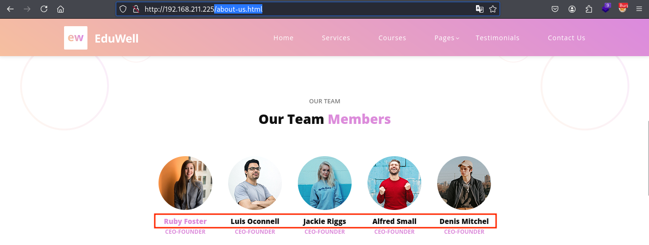The height and width of the screenshot is (245, 649).
Task: Focus the URL address bar
Action: pyautogui.click(x=309, y=9)
